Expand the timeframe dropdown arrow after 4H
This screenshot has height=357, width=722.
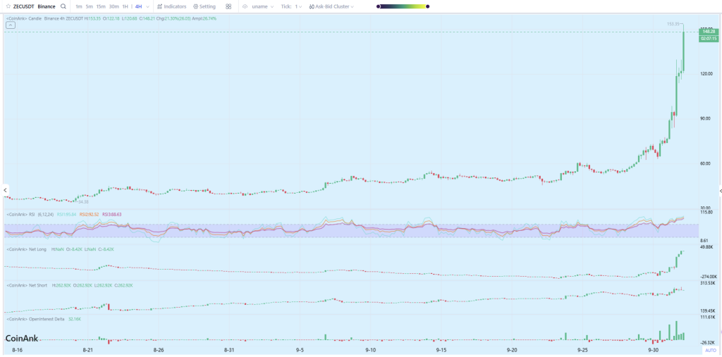click(x=149, y=6)
